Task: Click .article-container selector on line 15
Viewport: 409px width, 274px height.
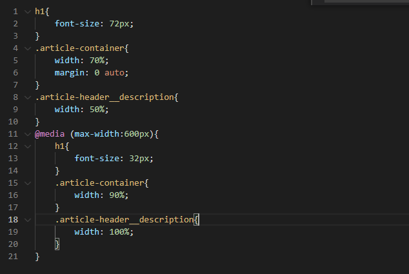Action: coord(99,183)
